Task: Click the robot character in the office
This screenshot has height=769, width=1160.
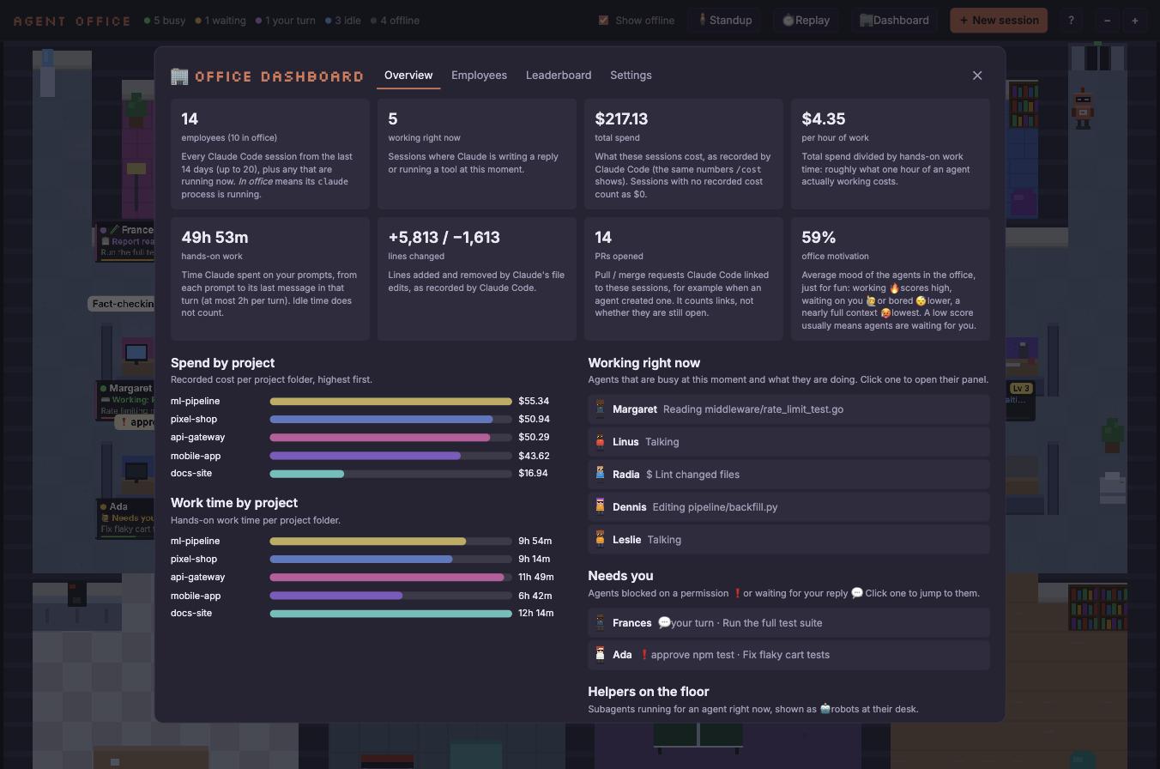Action: pyautogui.click(x=1083, y=108)
